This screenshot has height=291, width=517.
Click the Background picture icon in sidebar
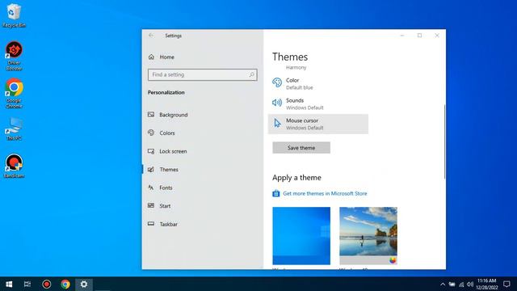(151, 115)
